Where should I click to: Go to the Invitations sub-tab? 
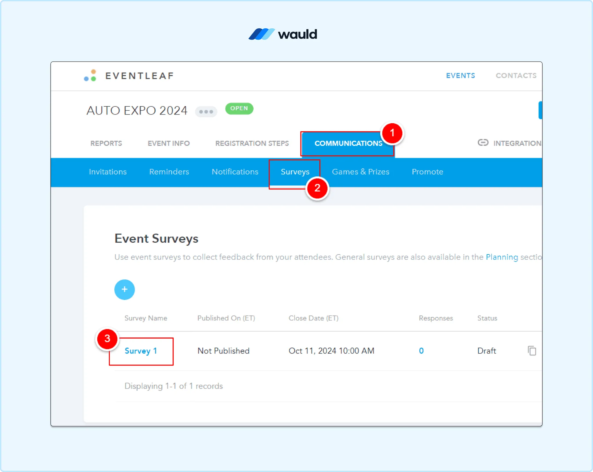coord(108,172)
